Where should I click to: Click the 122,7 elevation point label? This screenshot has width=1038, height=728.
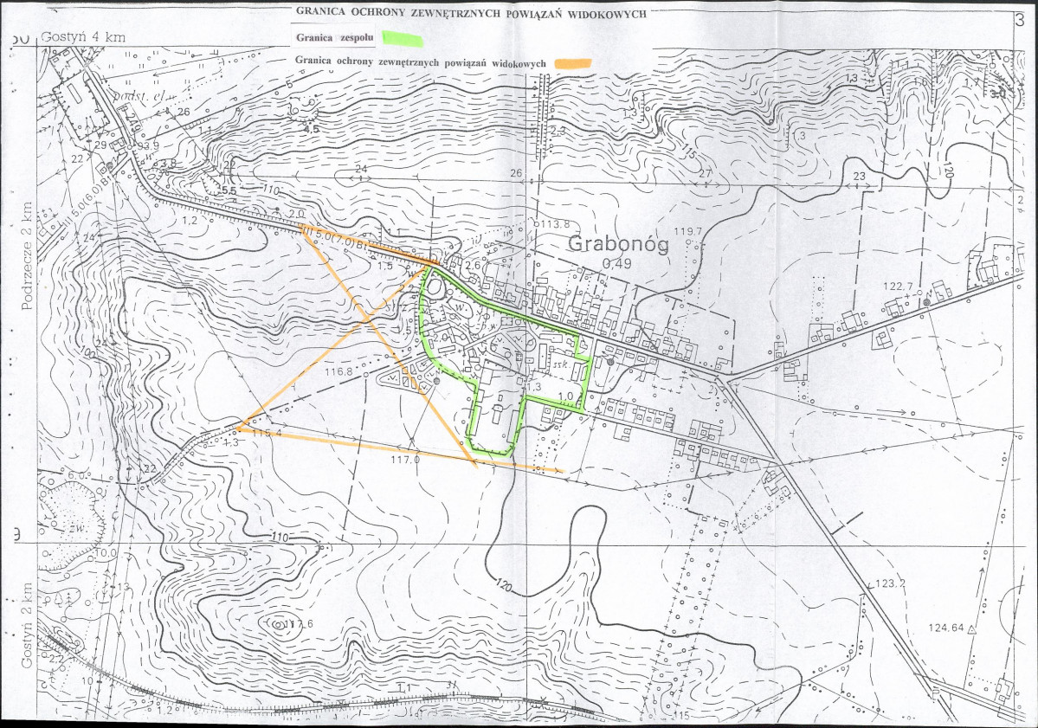click(x=899, y=286)
